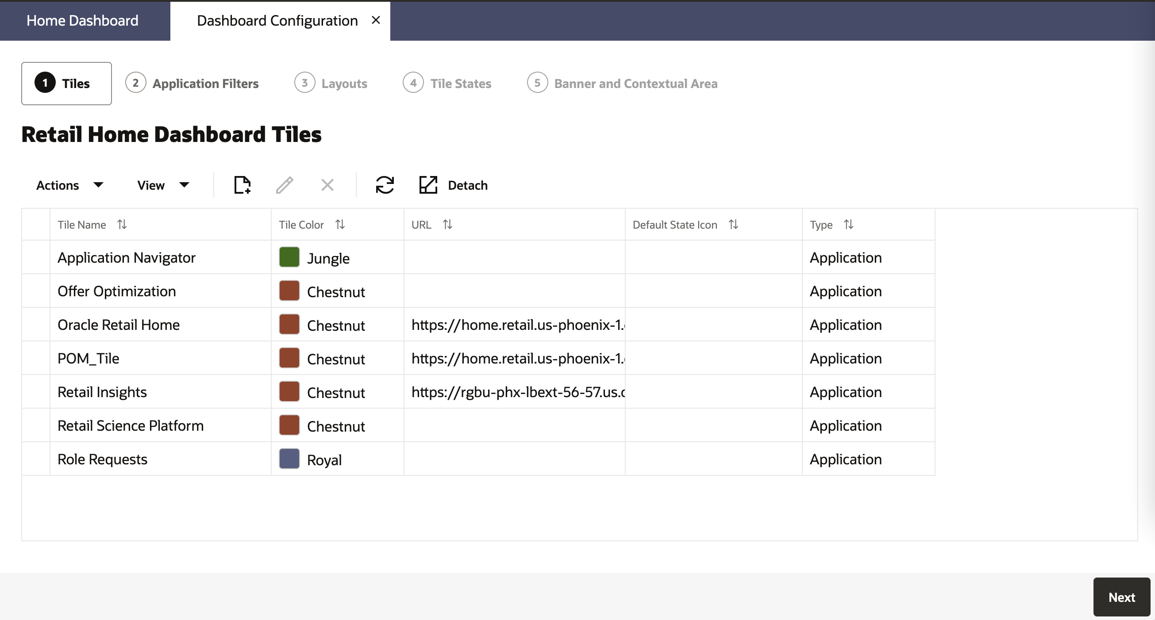Switch to the Home Dashboard tab
Viewport: 1155px width, 620px height.
[82, 21]
